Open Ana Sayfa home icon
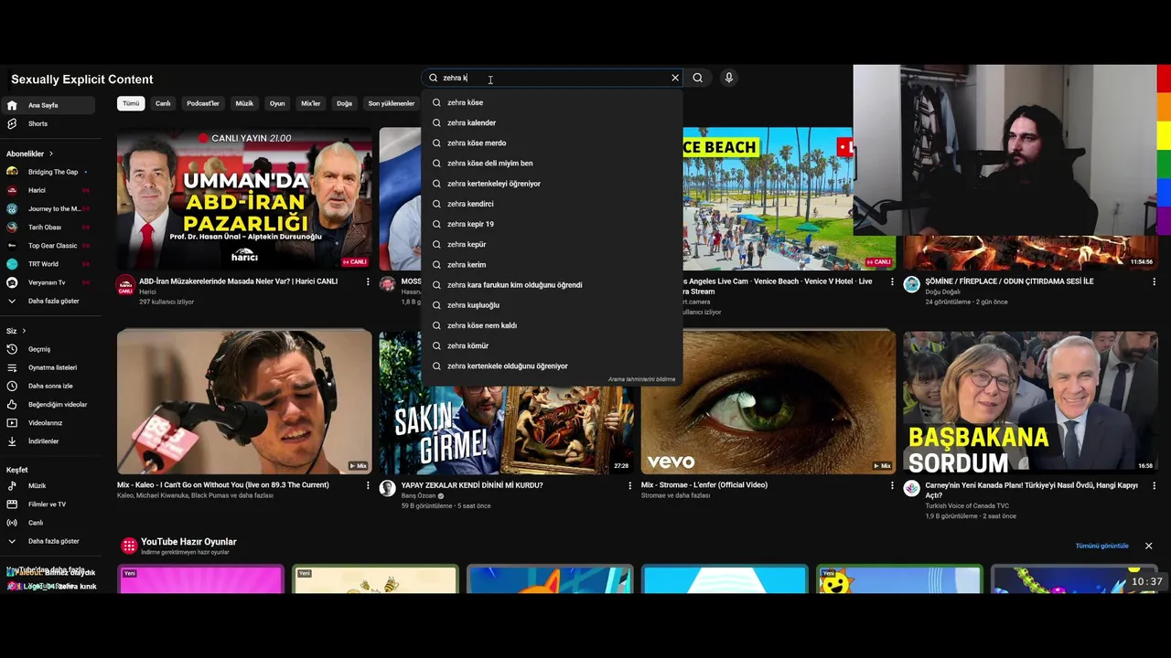Screen dimensions: 1171x658 click(x=12, y=105)
